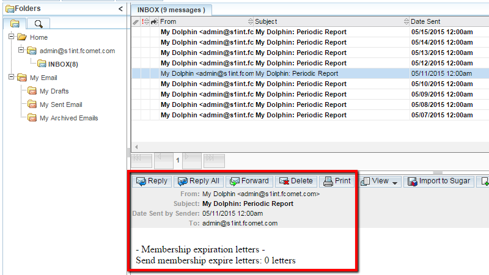Import the email to Sugar
489x275 pixels.
tap(438, 182)
